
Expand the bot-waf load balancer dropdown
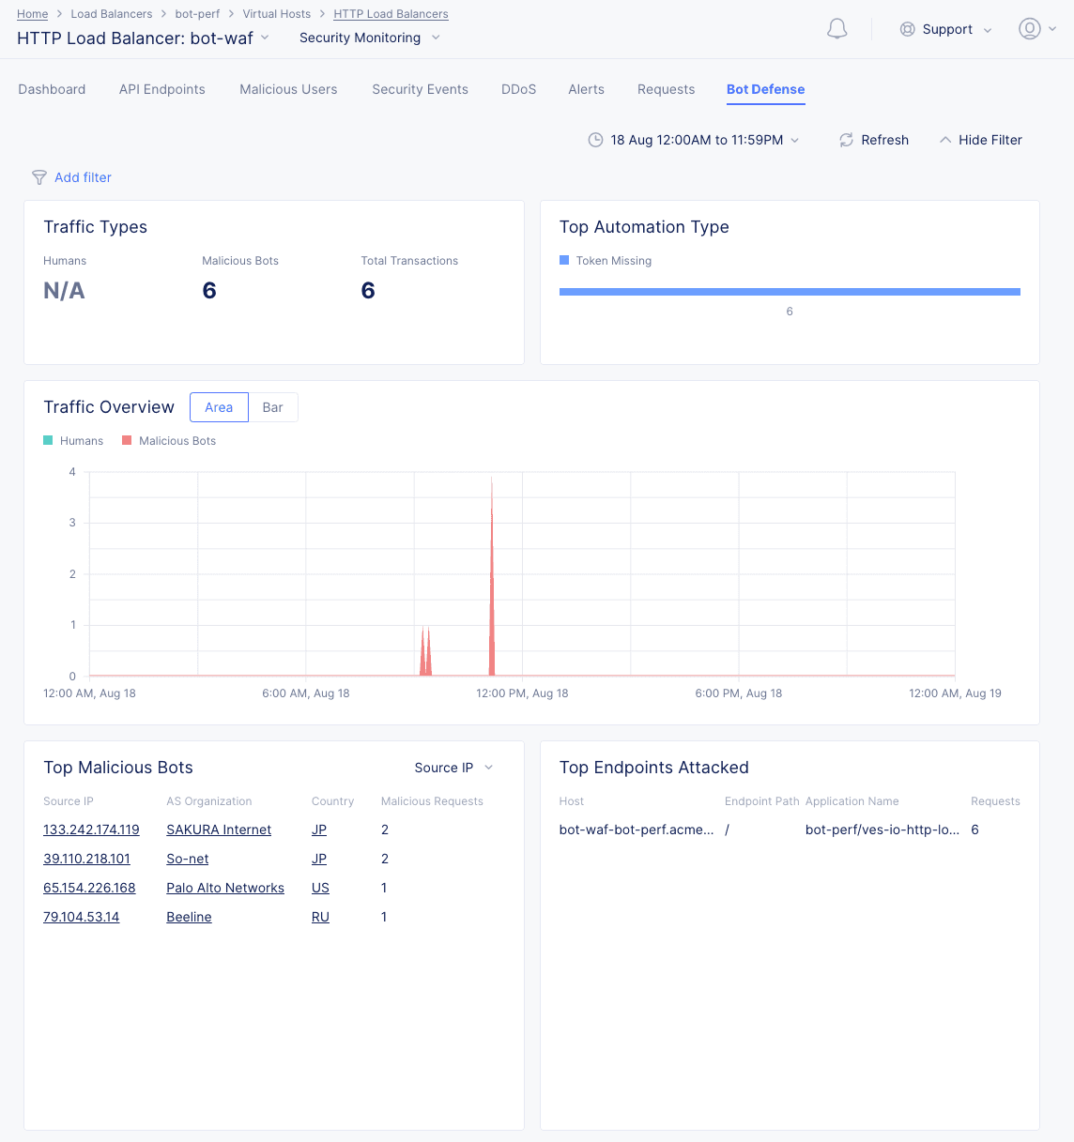coord(265,38)
